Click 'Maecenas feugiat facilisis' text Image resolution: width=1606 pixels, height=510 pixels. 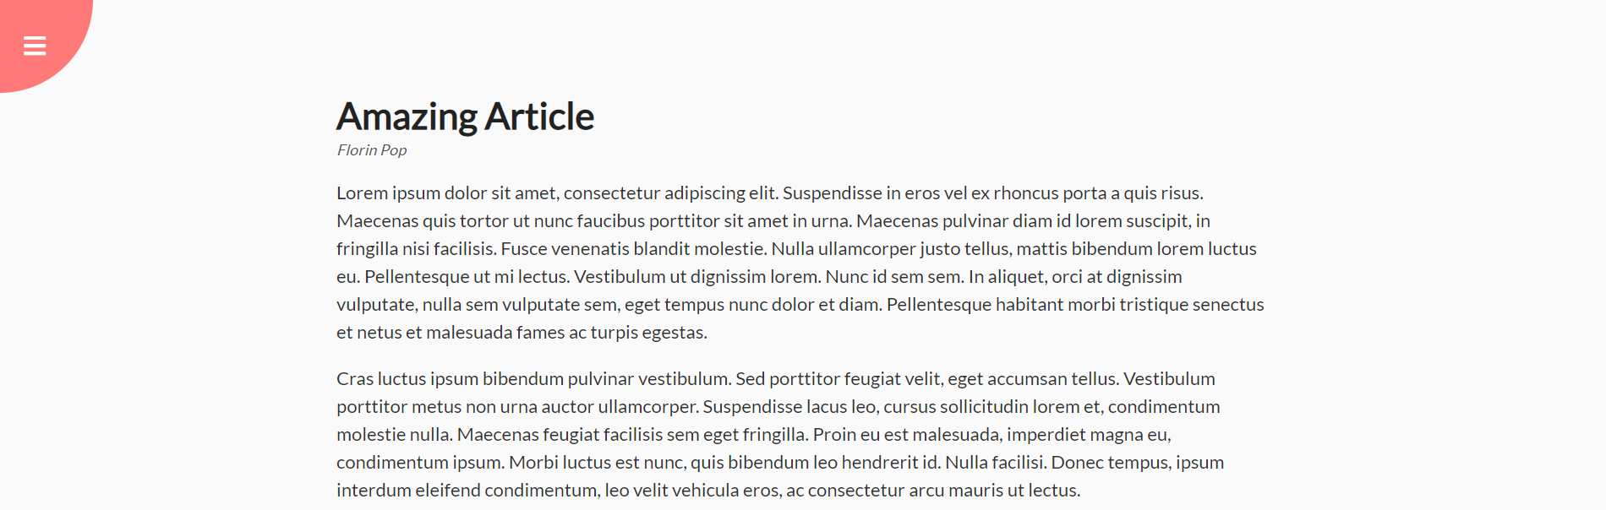pyautogui.click(x=560, y=435)
